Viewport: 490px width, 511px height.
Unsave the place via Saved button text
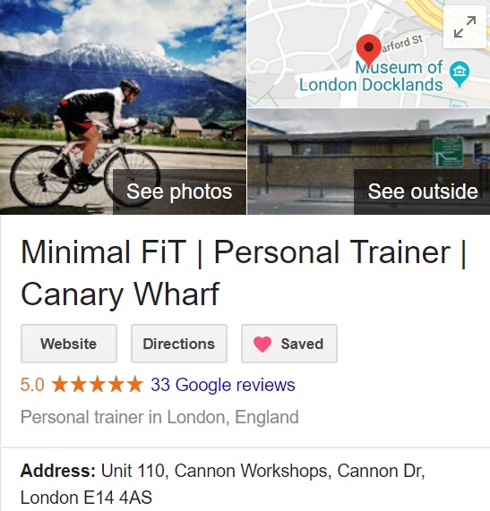pos(302,344)
